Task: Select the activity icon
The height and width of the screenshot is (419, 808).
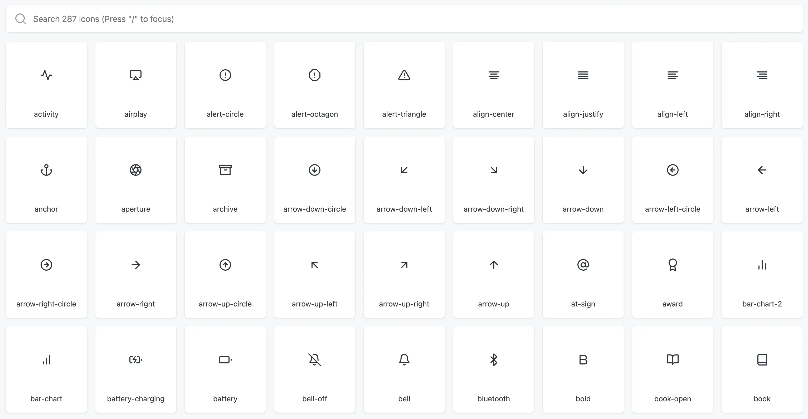Action: 46,75
